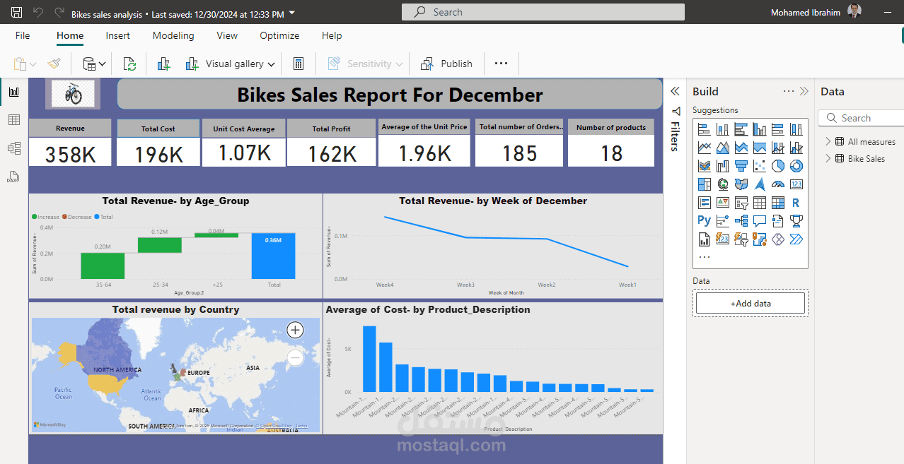
Task: Pick the decomposition tree visual
Action: pos(741,220)
